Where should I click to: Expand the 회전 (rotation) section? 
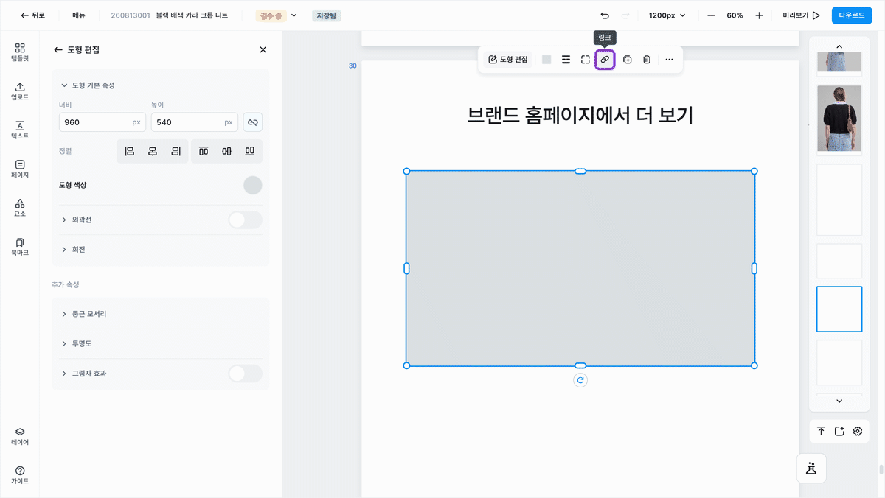click(x=74, y=250)
